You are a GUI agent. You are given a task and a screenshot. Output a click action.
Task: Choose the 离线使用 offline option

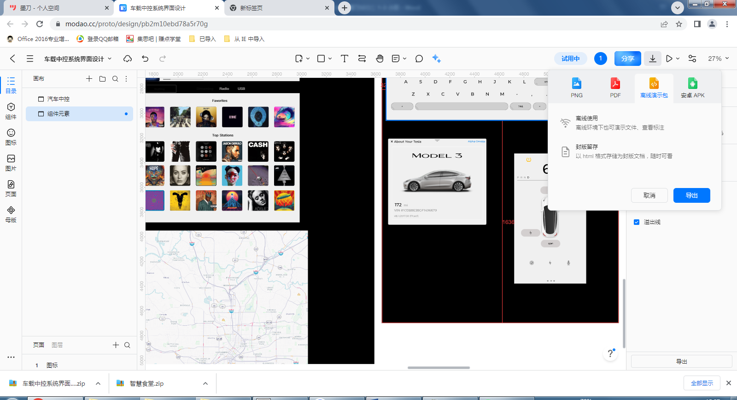point(635,123)
